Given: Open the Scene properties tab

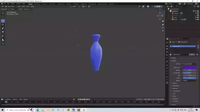Looking at the screenshot, I should (167, 55).
